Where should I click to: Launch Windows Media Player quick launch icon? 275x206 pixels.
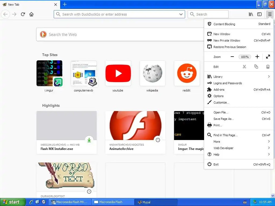(x=44, y=202)
